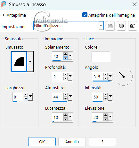This screenshot has height=148, width=139.
Task: Click Annulla to cancel the dialog
Action: coord(72,142)
